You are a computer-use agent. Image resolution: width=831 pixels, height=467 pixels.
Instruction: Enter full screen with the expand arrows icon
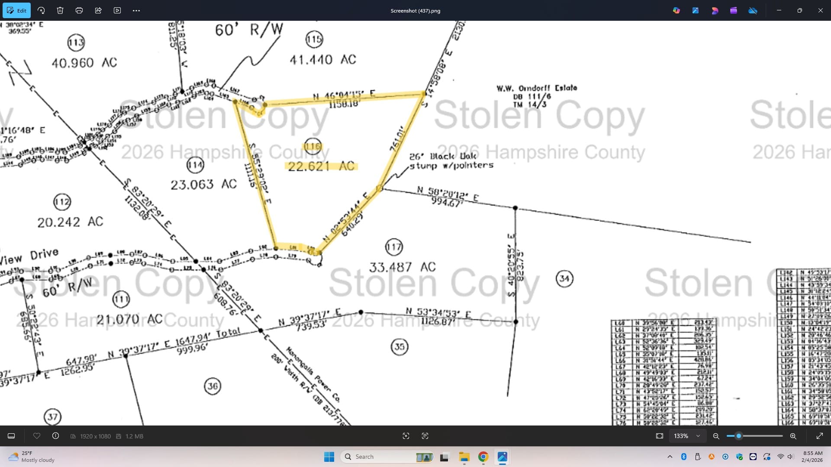click(820, 436)
